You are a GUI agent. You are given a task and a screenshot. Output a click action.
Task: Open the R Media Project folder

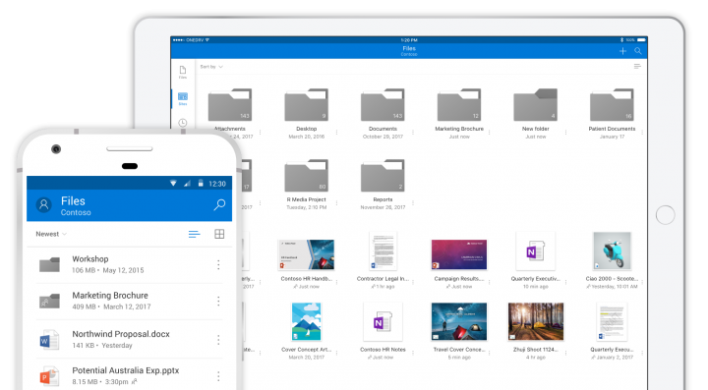coord(306,176)
